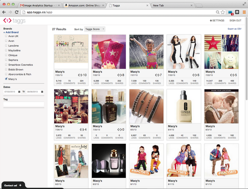Close the Amazon.com tab
Viewport: 248px width, 189px height.
coord(103,5)
